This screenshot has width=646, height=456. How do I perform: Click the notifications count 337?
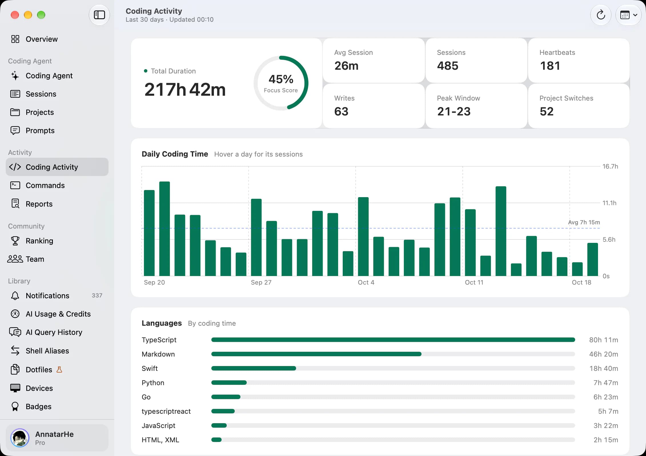coord(97,295)
